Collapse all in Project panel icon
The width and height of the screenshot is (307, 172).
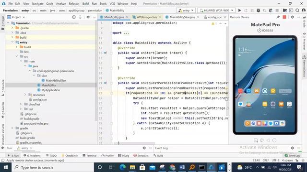coord(80,17)
